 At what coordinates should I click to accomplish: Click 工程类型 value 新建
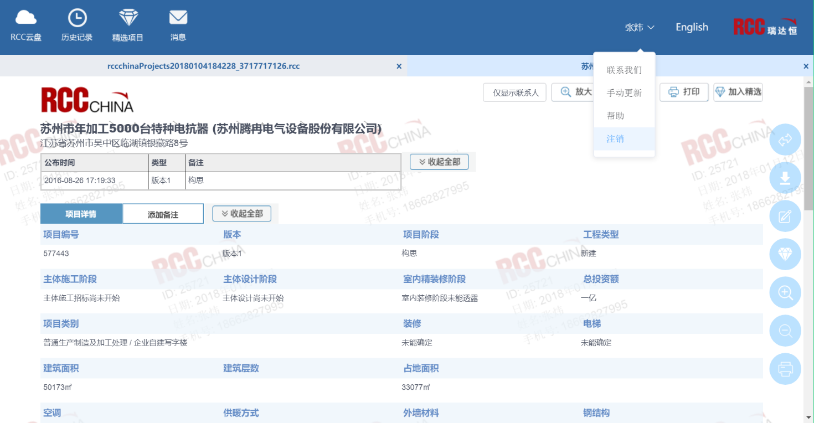point(589,254)
